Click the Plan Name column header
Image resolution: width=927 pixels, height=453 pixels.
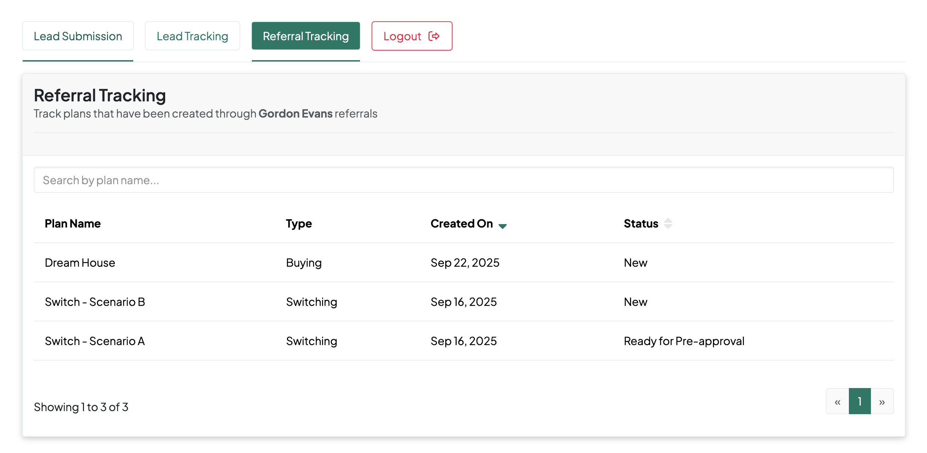tap(73, 224)
